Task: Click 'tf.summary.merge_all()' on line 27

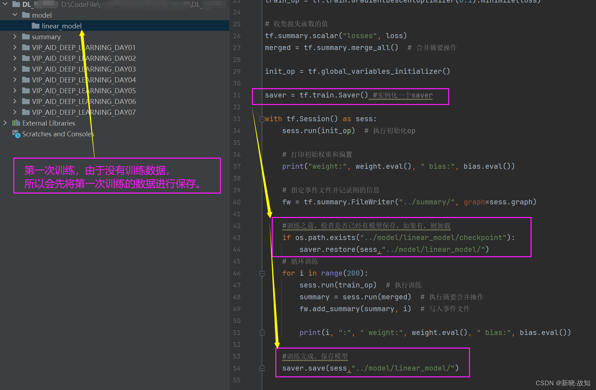Action: coord(351,47)
